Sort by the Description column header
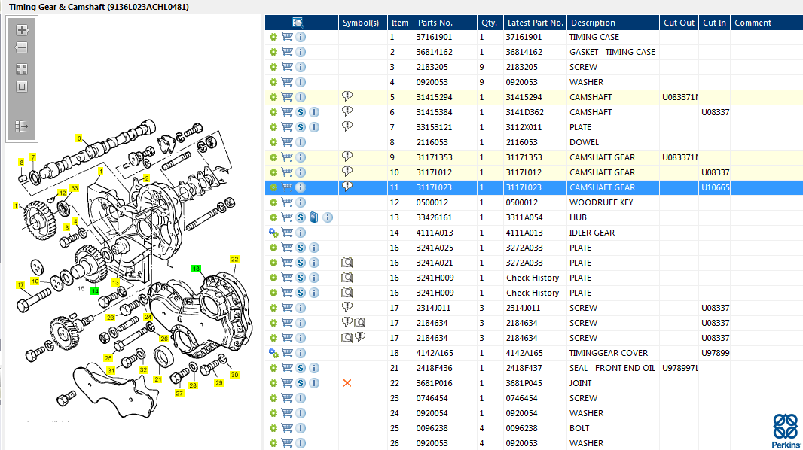The height and width of the screenshot is (450, 803). coord(593,23)
